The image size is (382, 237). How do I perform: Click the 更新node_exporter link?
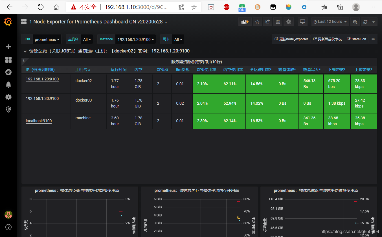pyautogui.click(x=291, y=39)
